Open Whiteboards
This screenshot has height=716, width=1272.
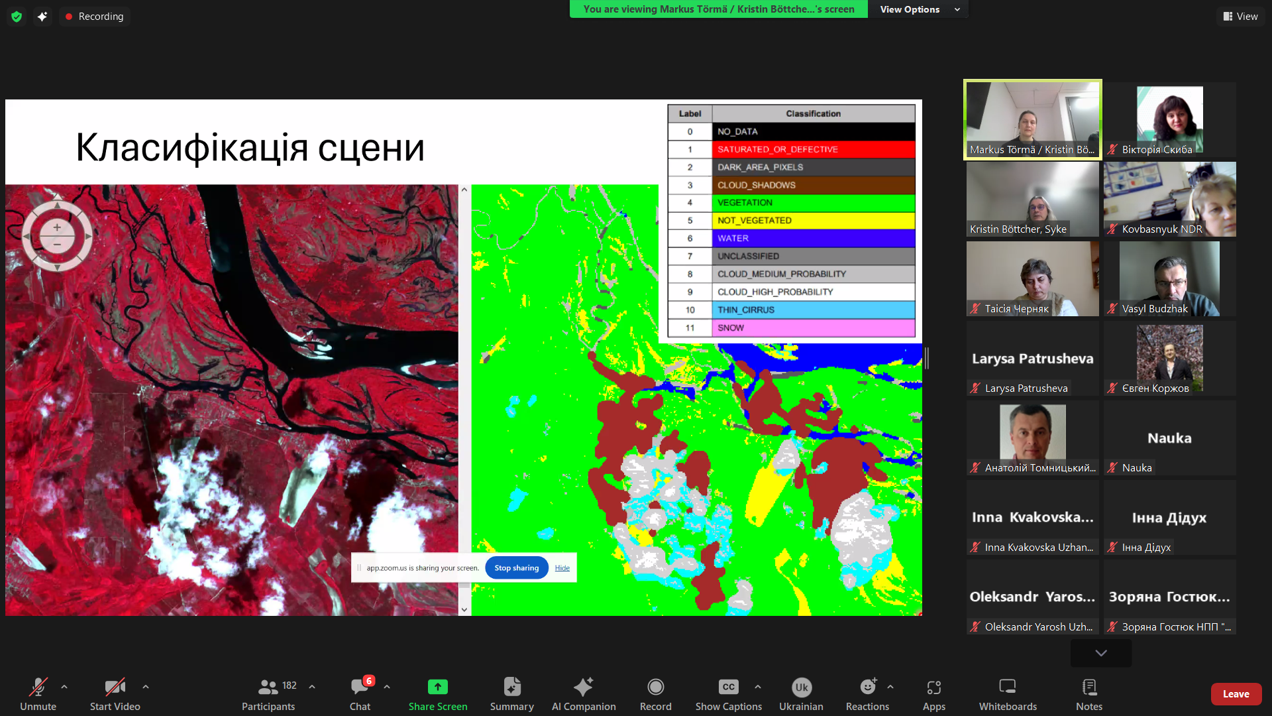click(1007, 694)
